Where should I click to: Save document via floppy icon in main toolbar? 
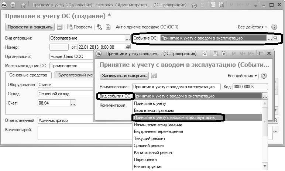[59, 27]
